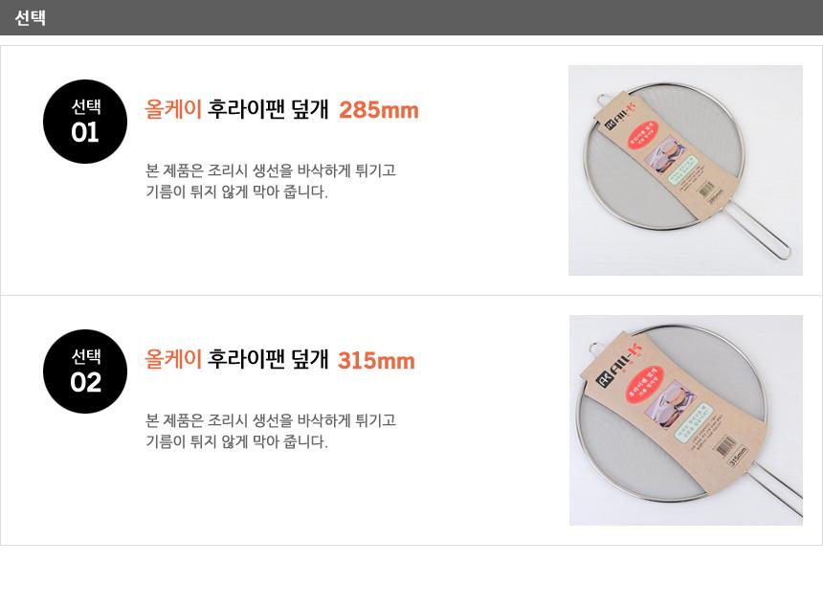Select the orange 315mm size label
Image resolution: width=823 pixels, height=608 pixels.
pos(376,361)
